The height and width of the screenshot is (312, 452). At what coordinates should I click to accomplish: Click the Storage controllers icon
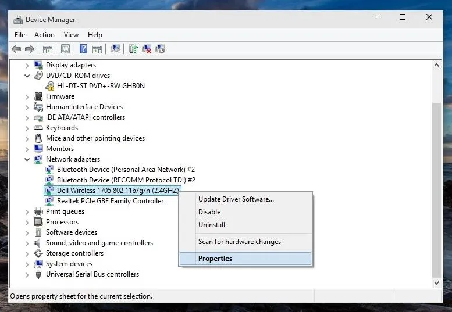(x=38, y=253)
